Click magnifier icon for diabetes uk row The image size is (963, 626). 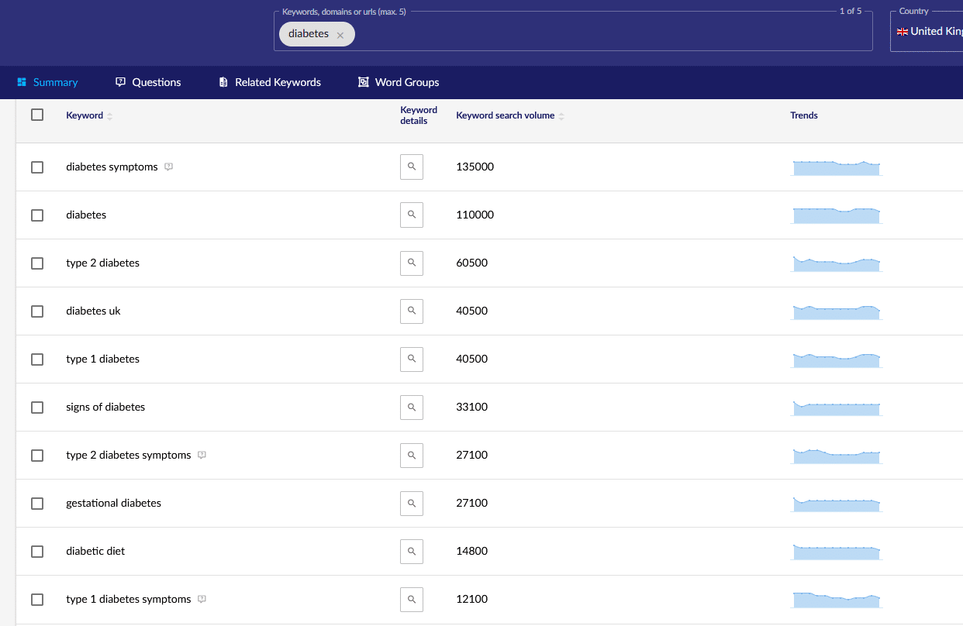(x=412, y=311)
